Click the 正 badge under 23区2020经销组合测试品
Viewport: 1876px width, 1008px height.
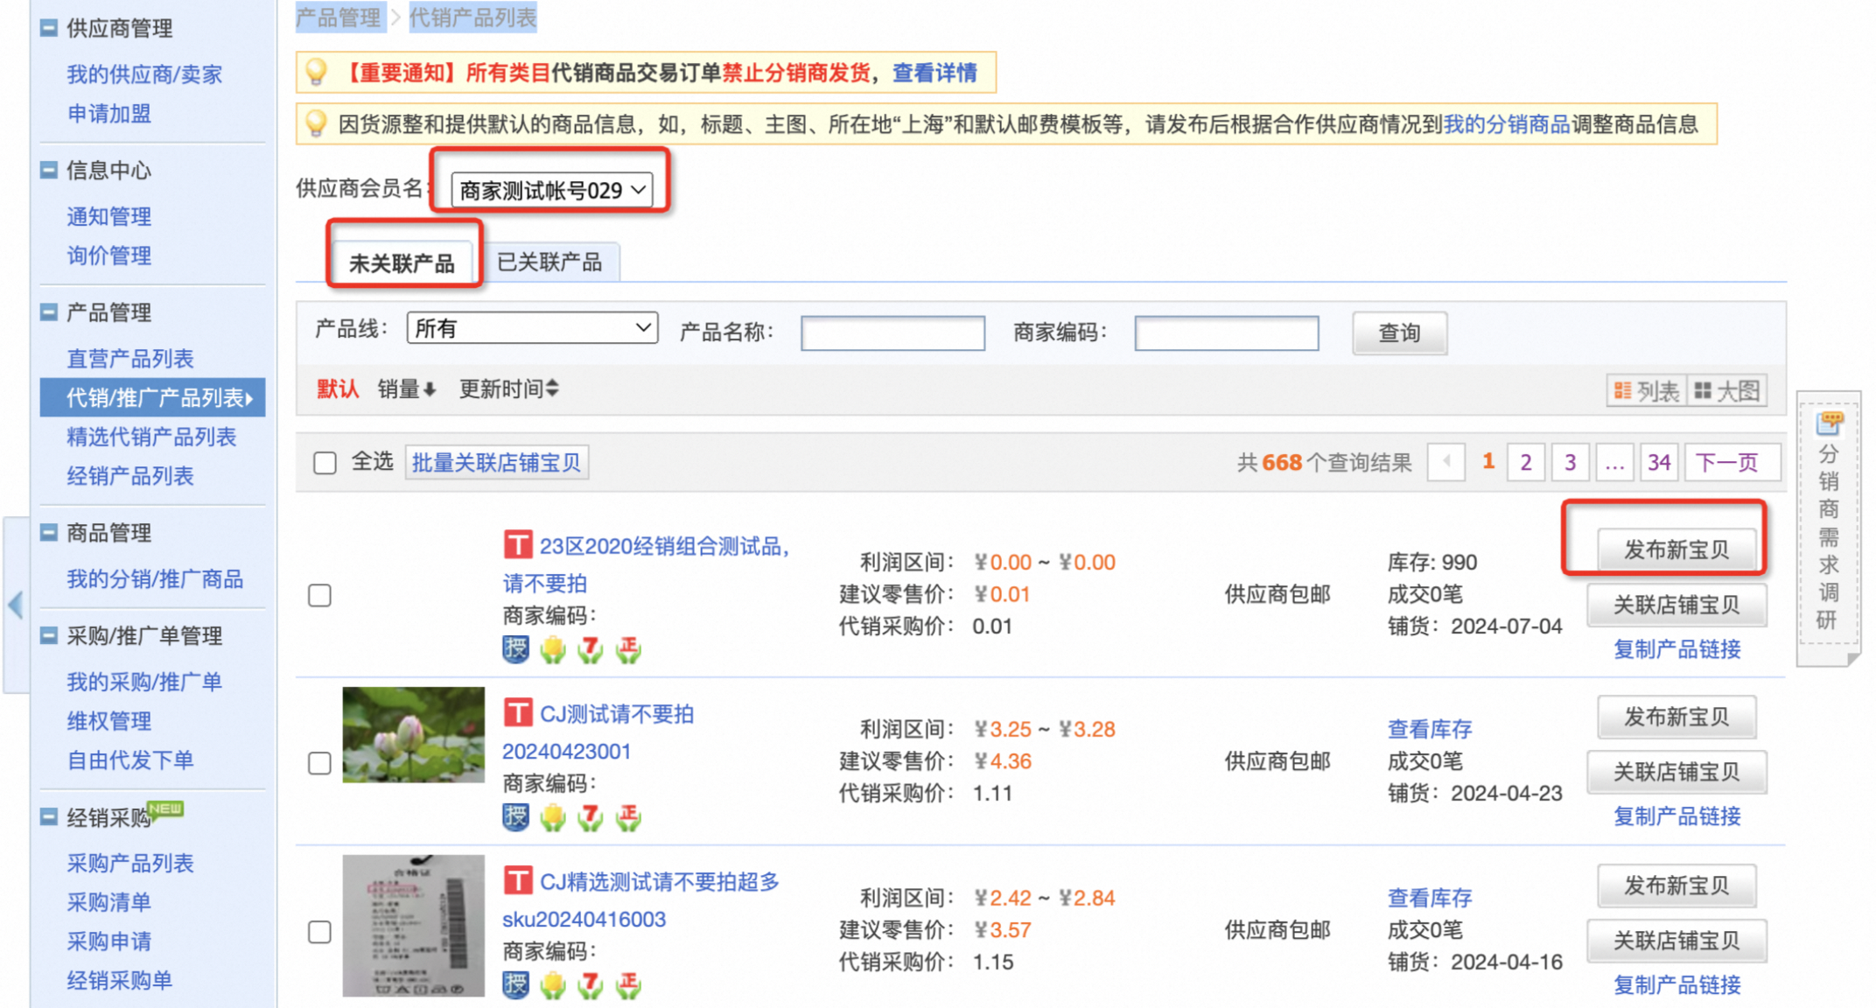pos(628,649)
